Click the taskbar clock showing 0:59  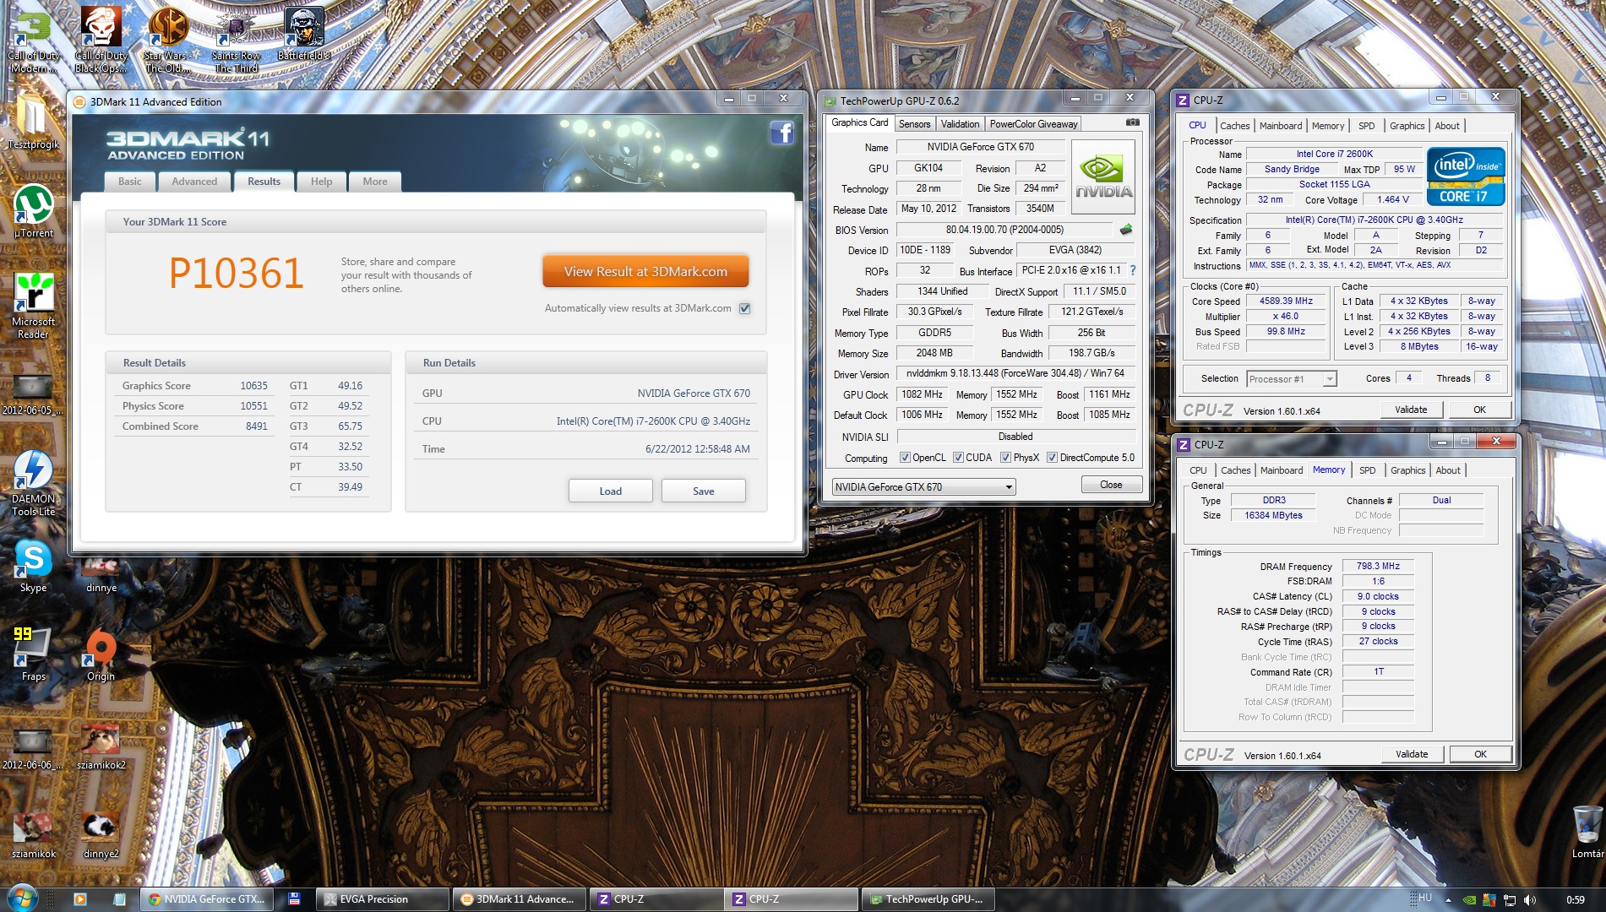[x=1576, y=900]
